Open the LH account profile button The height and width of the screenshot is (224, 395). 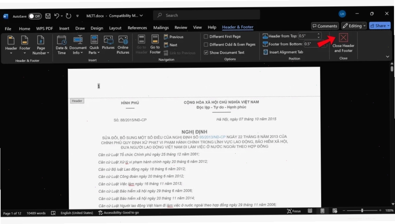pos(342,14)
